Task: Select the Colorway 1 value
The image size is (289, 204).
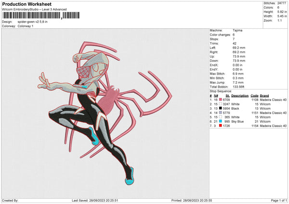Action: click(x=26, y=26)
